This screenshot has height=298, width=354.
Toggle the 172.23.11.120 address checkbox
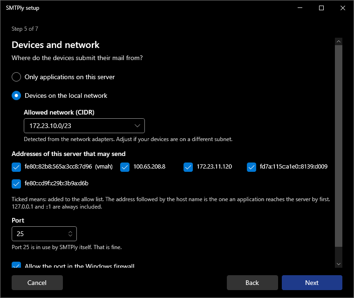[x=188, y=167]
